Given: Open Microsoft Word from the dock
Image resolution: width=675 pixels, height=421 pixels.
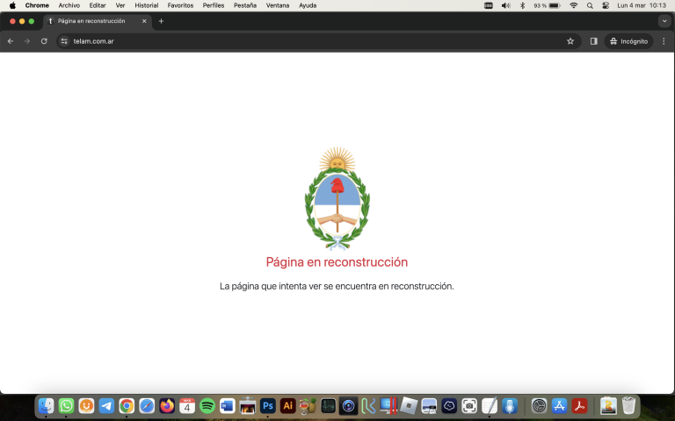Looking at the screenshot, I should pos(228,405).
